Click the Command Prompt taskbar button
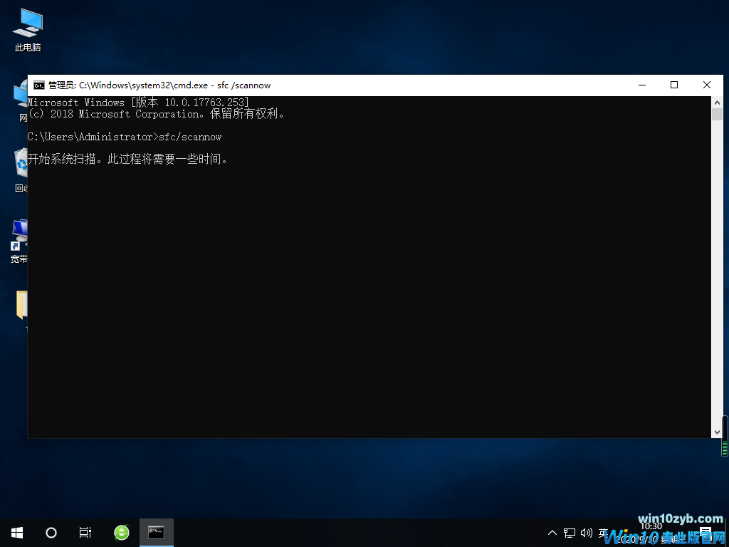The height and width of the screenshot is (547, 729). click(x=156, y=532)
